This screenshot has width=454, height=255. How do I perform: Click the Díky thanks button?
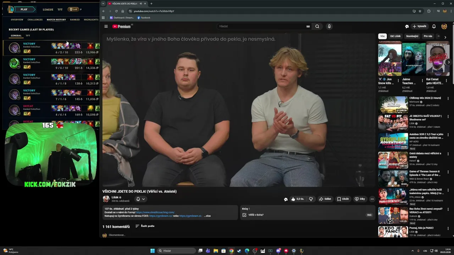[x=360, y=199]
